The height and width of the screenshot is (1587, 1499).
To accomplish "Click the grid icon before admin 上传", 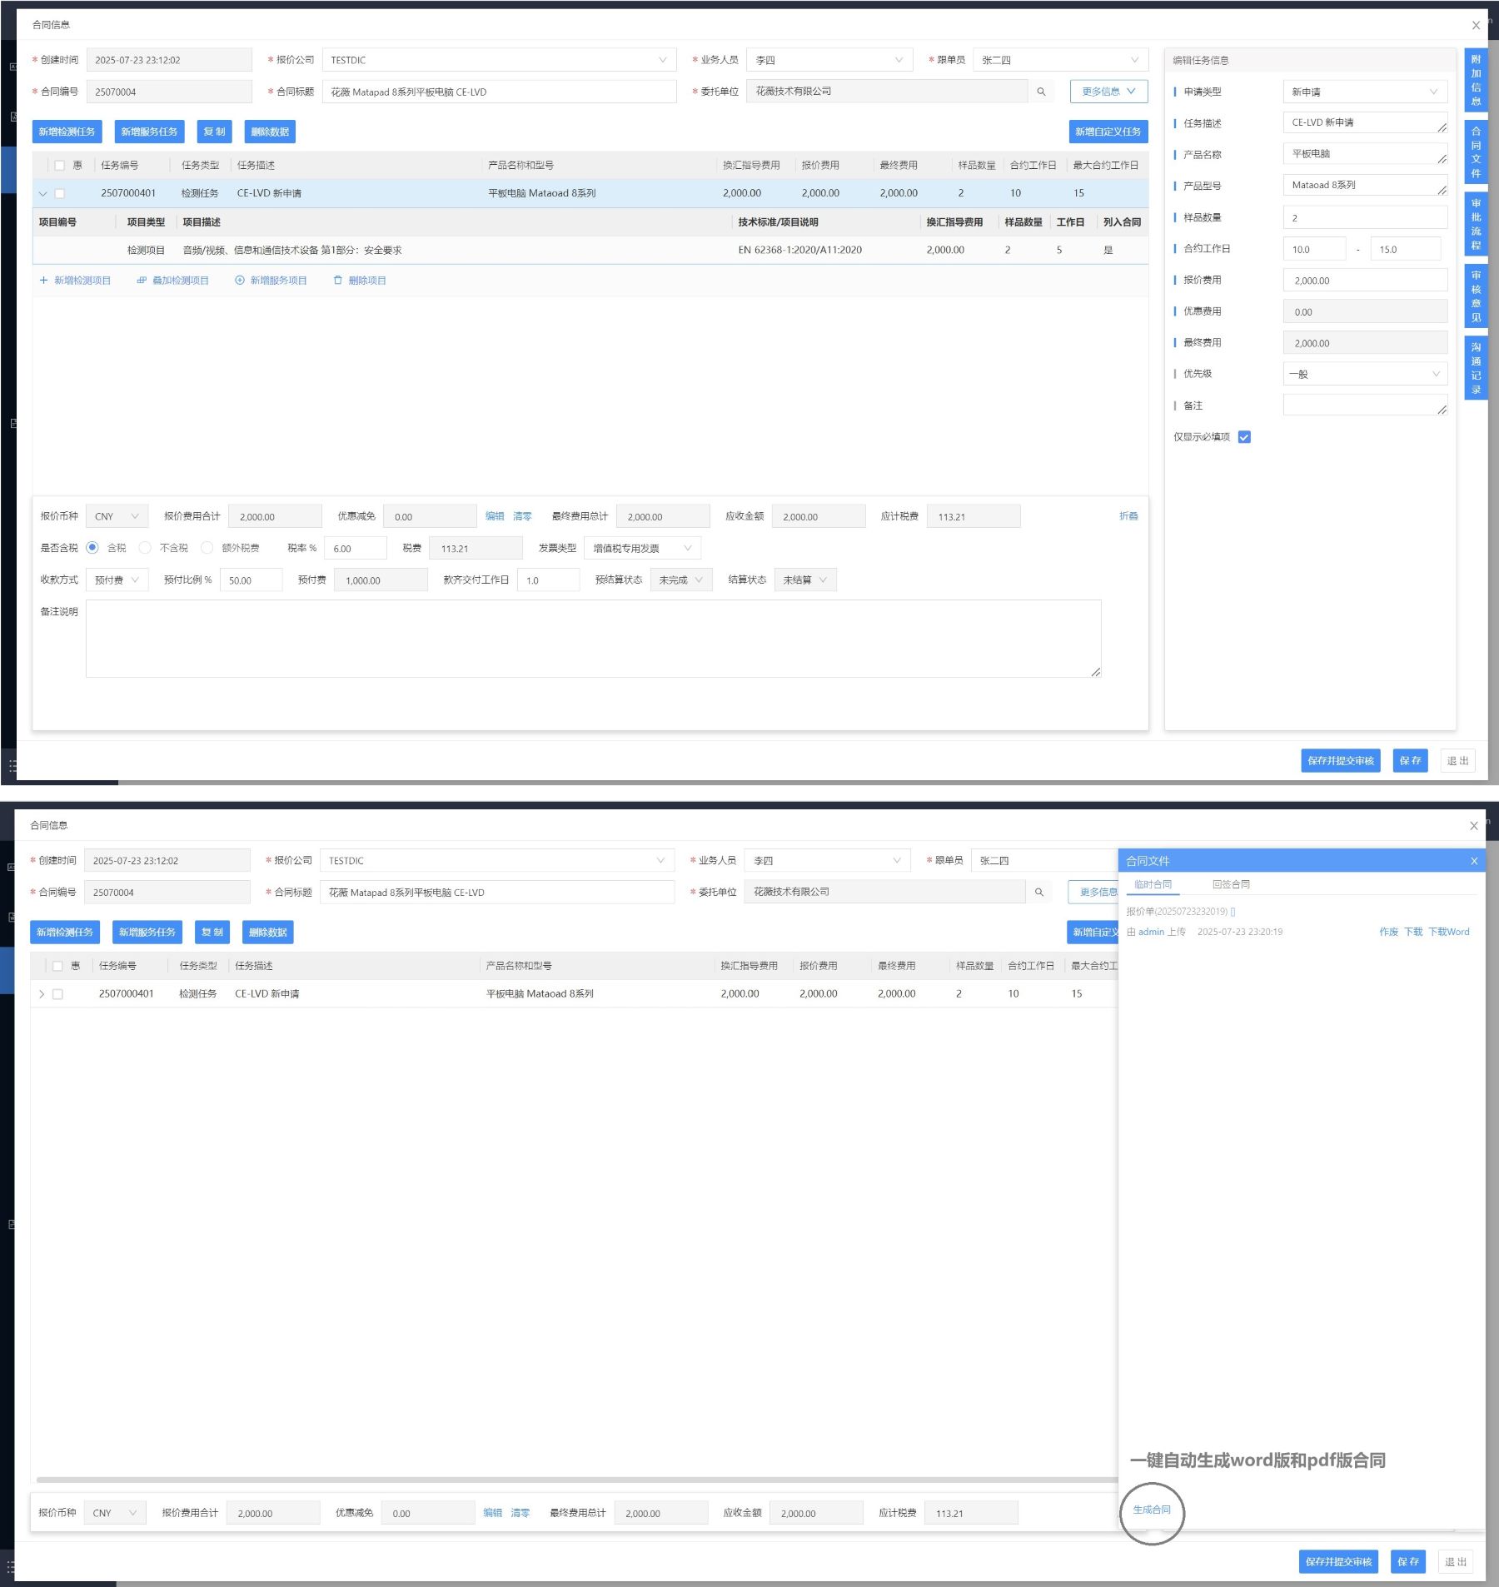I will [1131, 932].
